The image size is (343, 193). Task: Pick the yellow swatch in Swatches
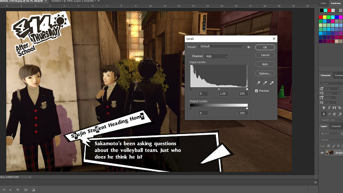(325, 17)
